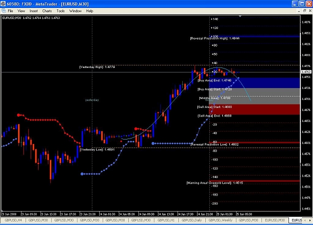Click the -200 pip level label

214,203
